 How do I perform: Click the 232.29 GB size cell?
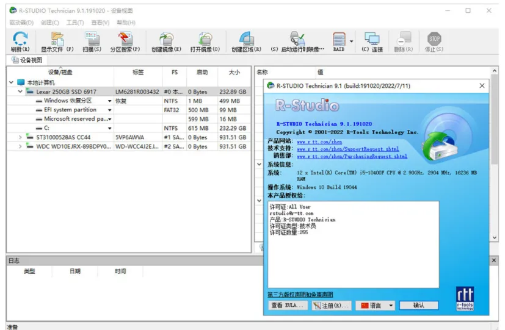click(233, 128)
